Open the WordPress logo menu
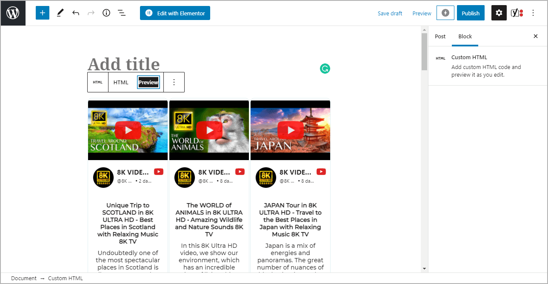 (13, 13)
